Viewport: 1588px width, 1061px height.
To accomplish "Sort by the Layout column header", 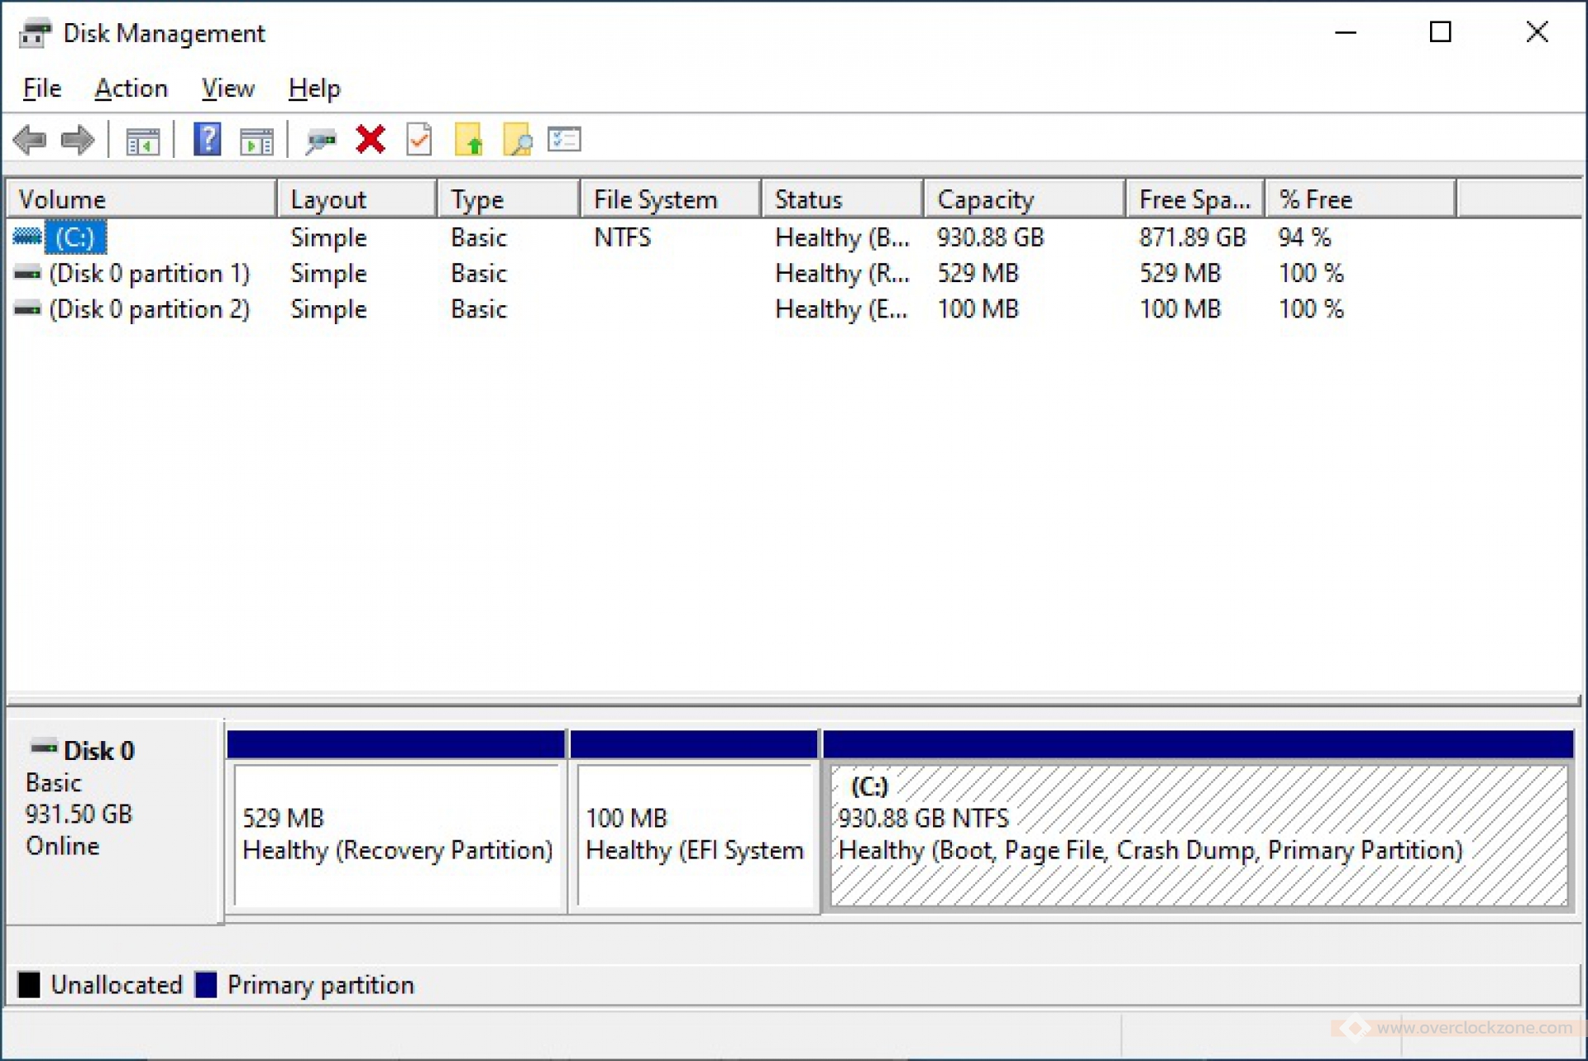I will (356, 199).
